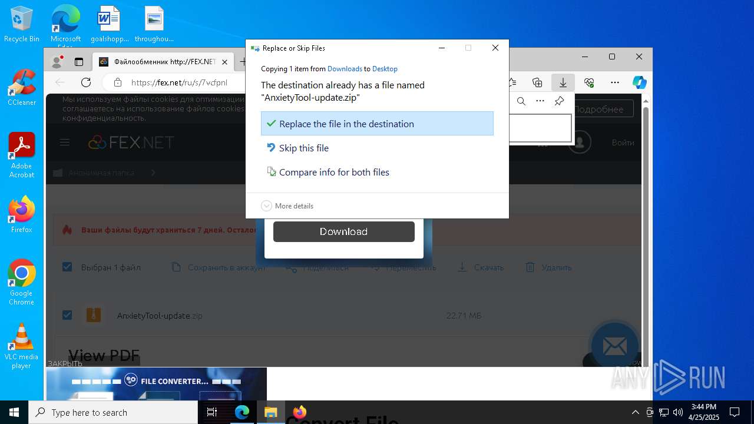754x424 pixels.
Task: Reload the page in Edge
Action: tap(86, 82)
